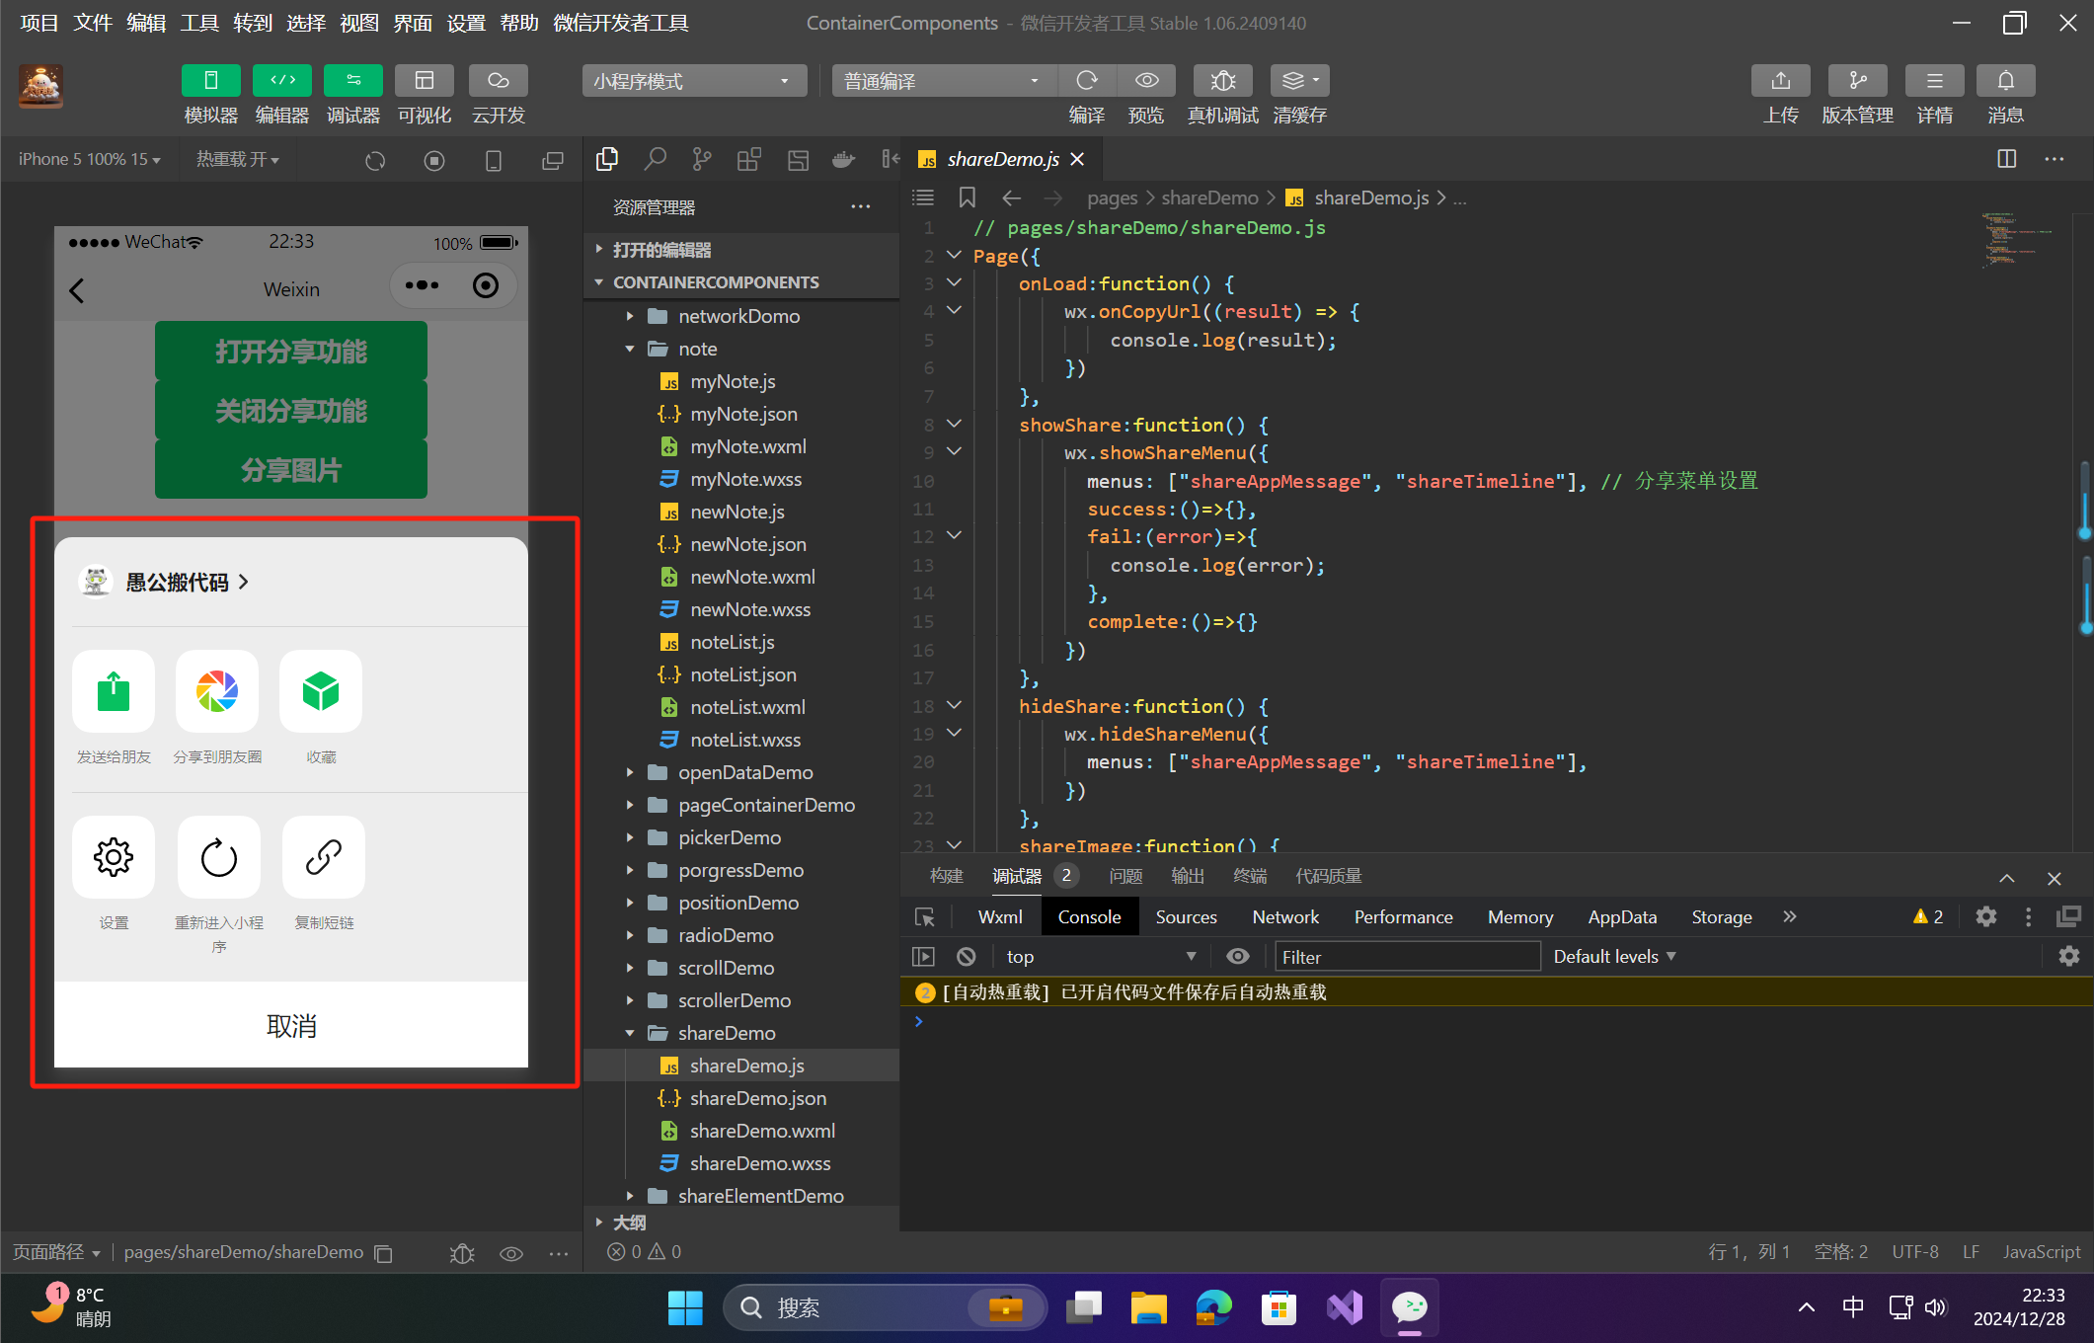
Task: Switch to the Network tab
Action: (1284, 916)
